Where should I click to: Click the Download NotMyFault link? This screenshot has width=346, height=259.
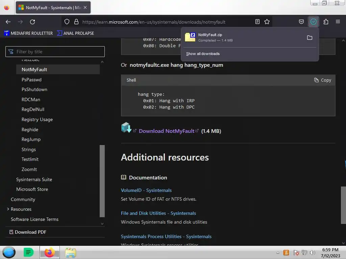(167, 131)
